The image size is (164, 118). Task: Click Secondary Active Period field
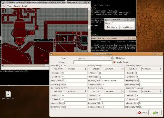pyautogui.click(x=149, y=73)
